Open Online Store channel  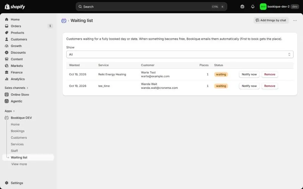[28, 94]
